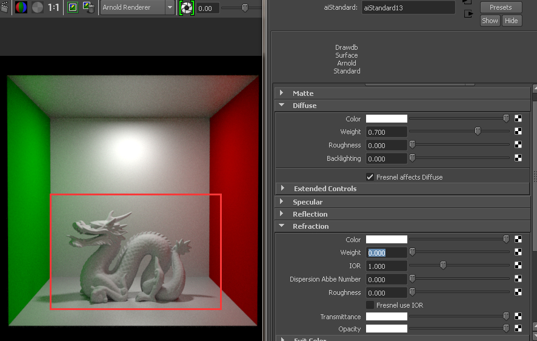
Task: Click the exposure value field 0.00
Action: [x=207, y=8]
